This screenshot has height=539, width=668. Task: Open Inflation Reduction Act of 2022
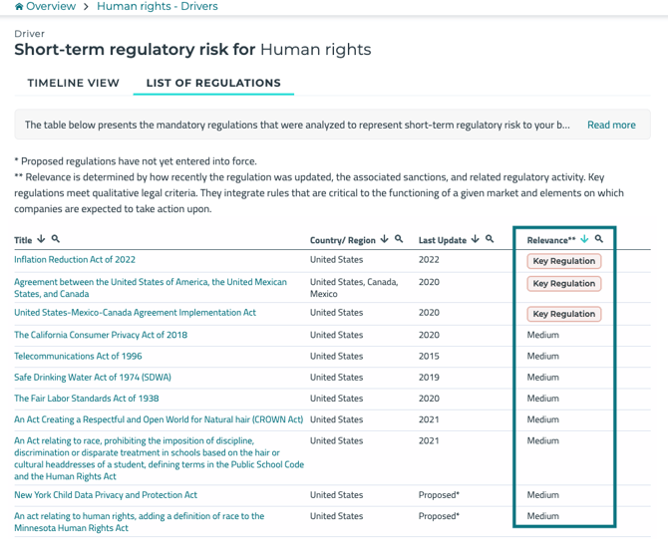click(75, 260)
